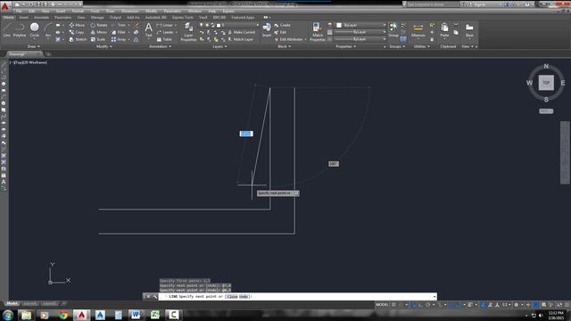Image resolution: width=571 pixels, height=321 pixels.
Task: Activate the Stretch command
Action: (78, 39)
